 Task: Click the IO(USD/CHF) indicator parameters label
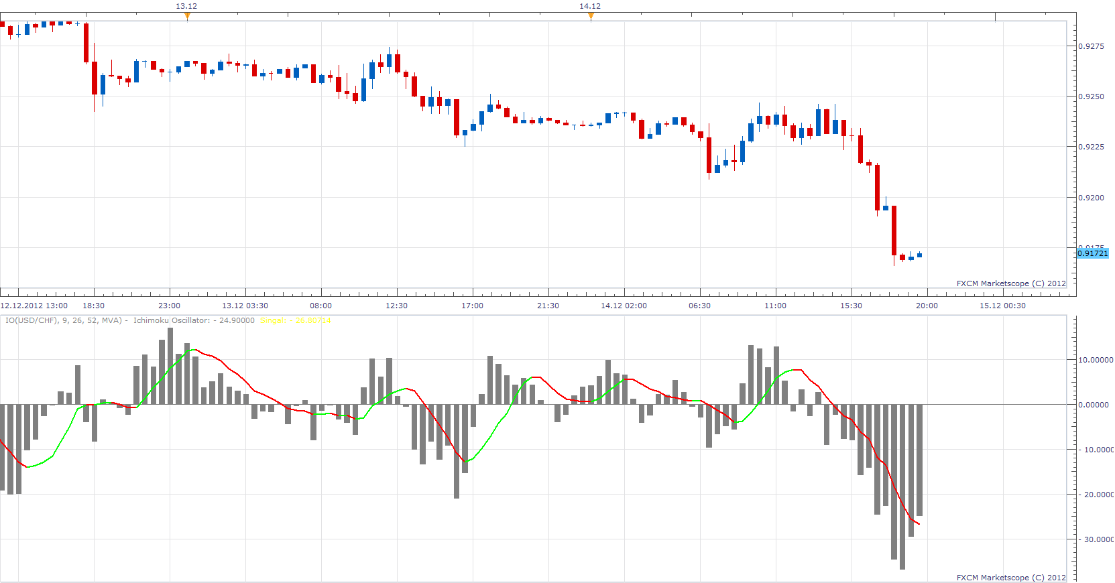tap(64, 320)
